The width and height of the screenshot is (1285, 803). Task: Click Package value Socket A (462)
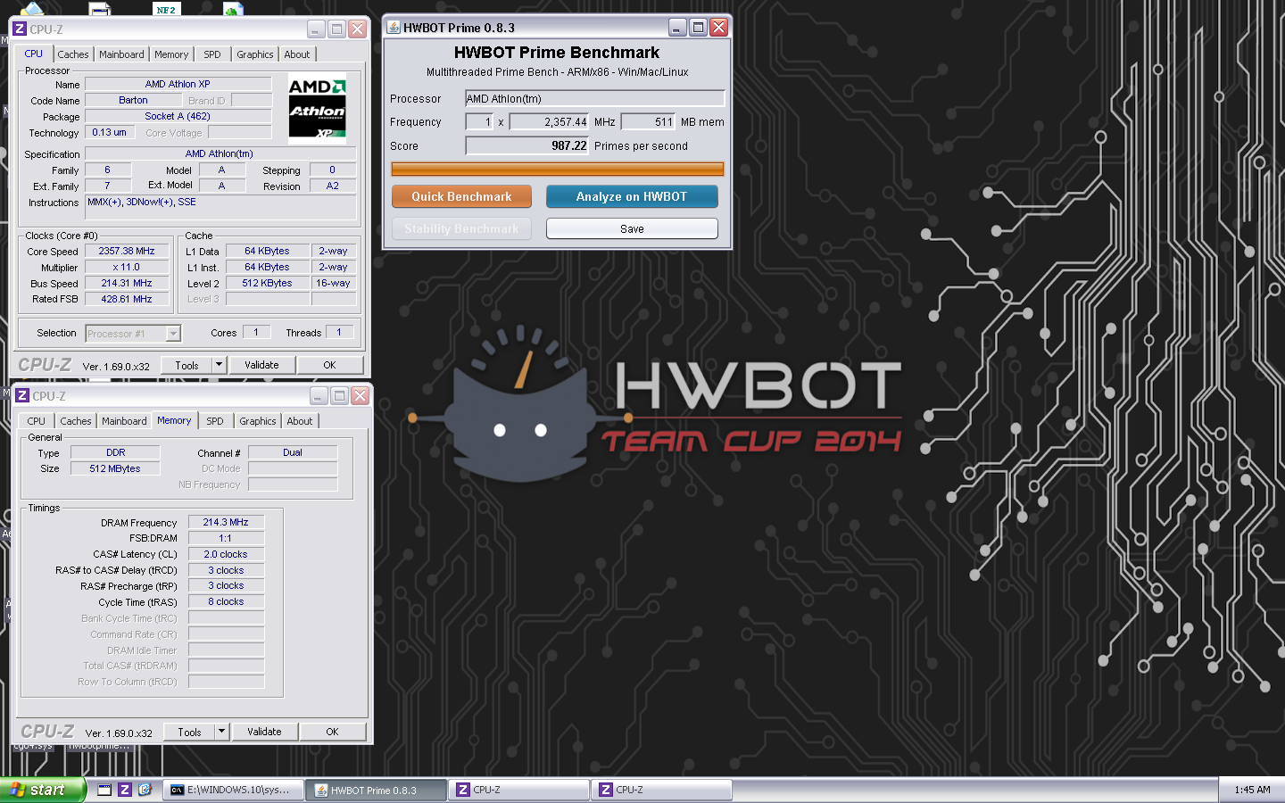tap(178, 116)
